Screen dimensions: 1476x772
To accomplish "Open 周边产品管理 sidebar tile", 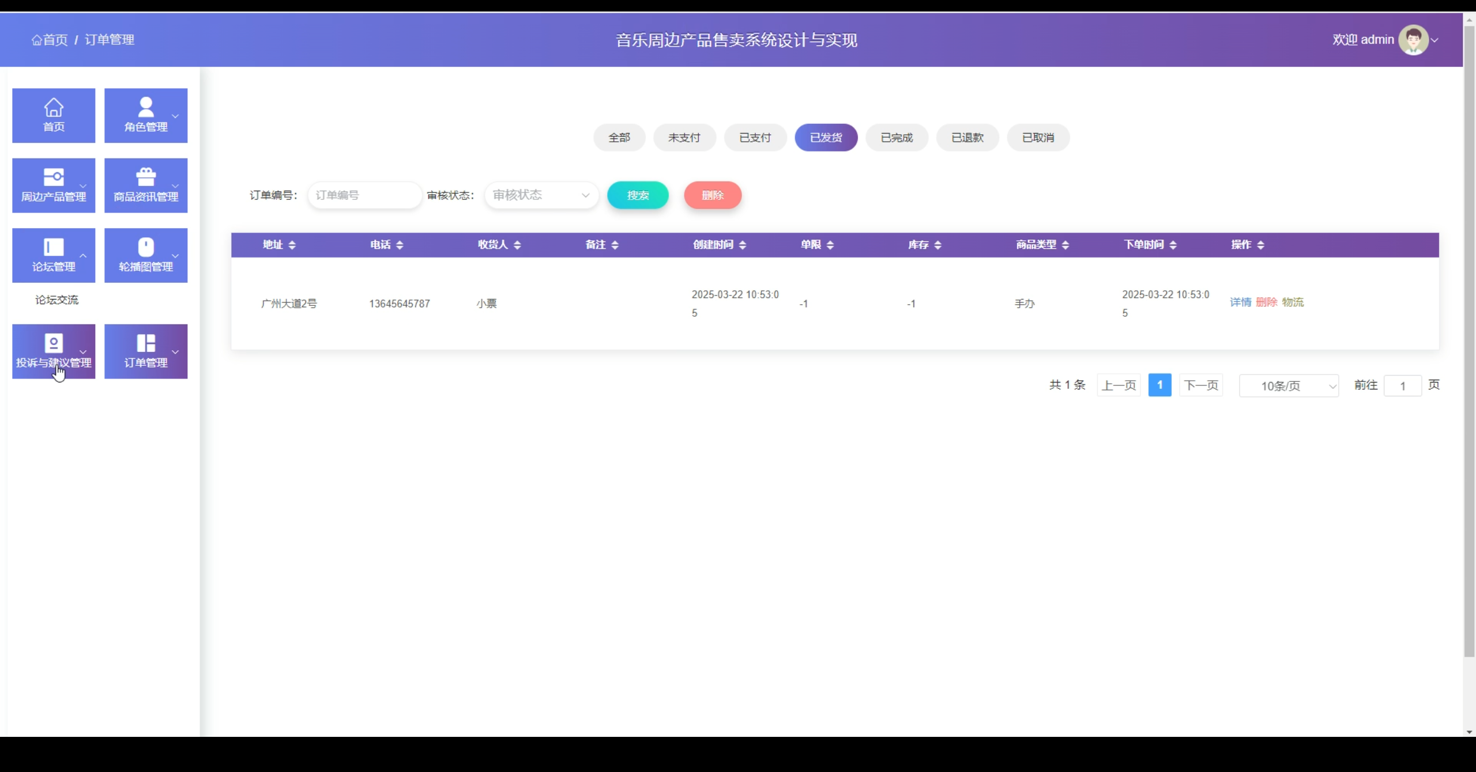I will (54, 185).
